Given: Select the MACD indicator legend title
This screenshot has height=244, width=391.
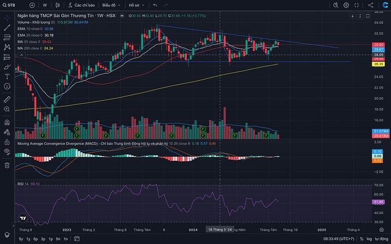Looking at the screenshot, I should point(92,144).
